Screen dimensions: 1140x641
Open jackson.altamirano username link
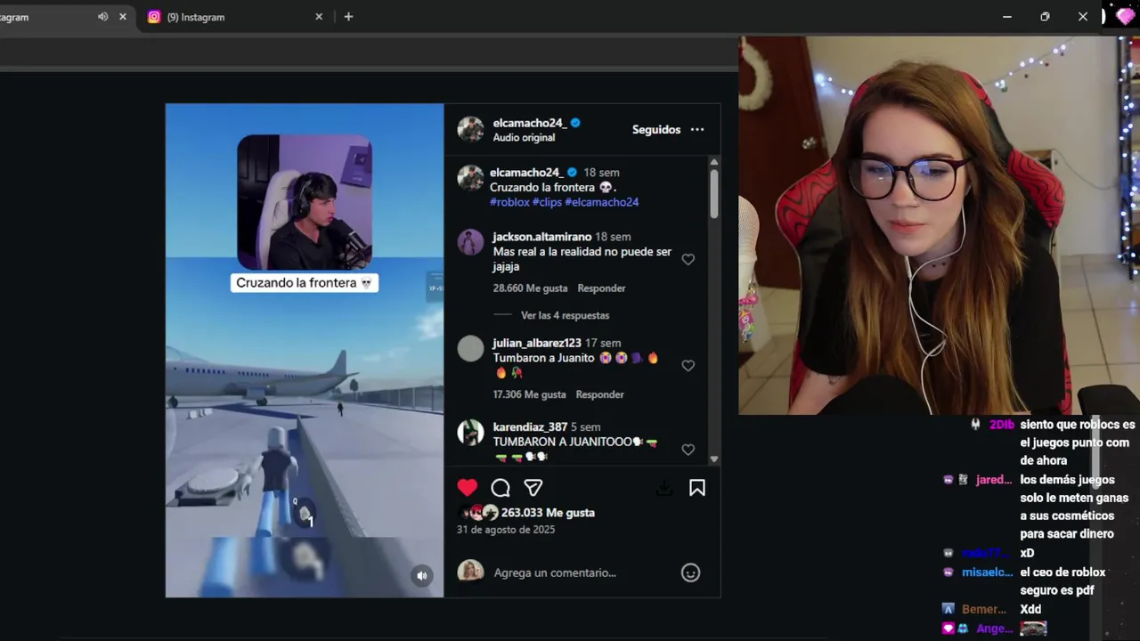coord(542,237)
